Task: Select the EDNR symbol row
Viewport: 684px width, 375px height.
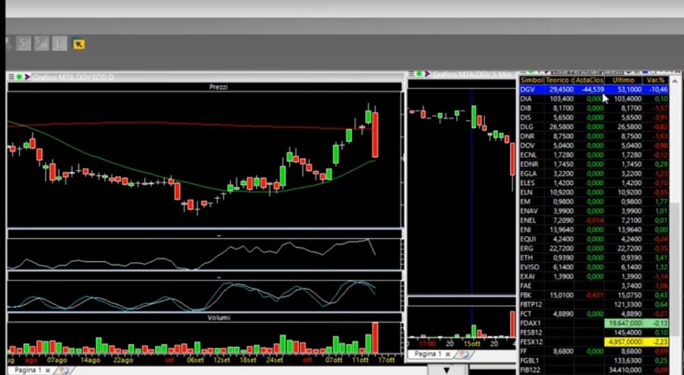Action: pos(594,164)
